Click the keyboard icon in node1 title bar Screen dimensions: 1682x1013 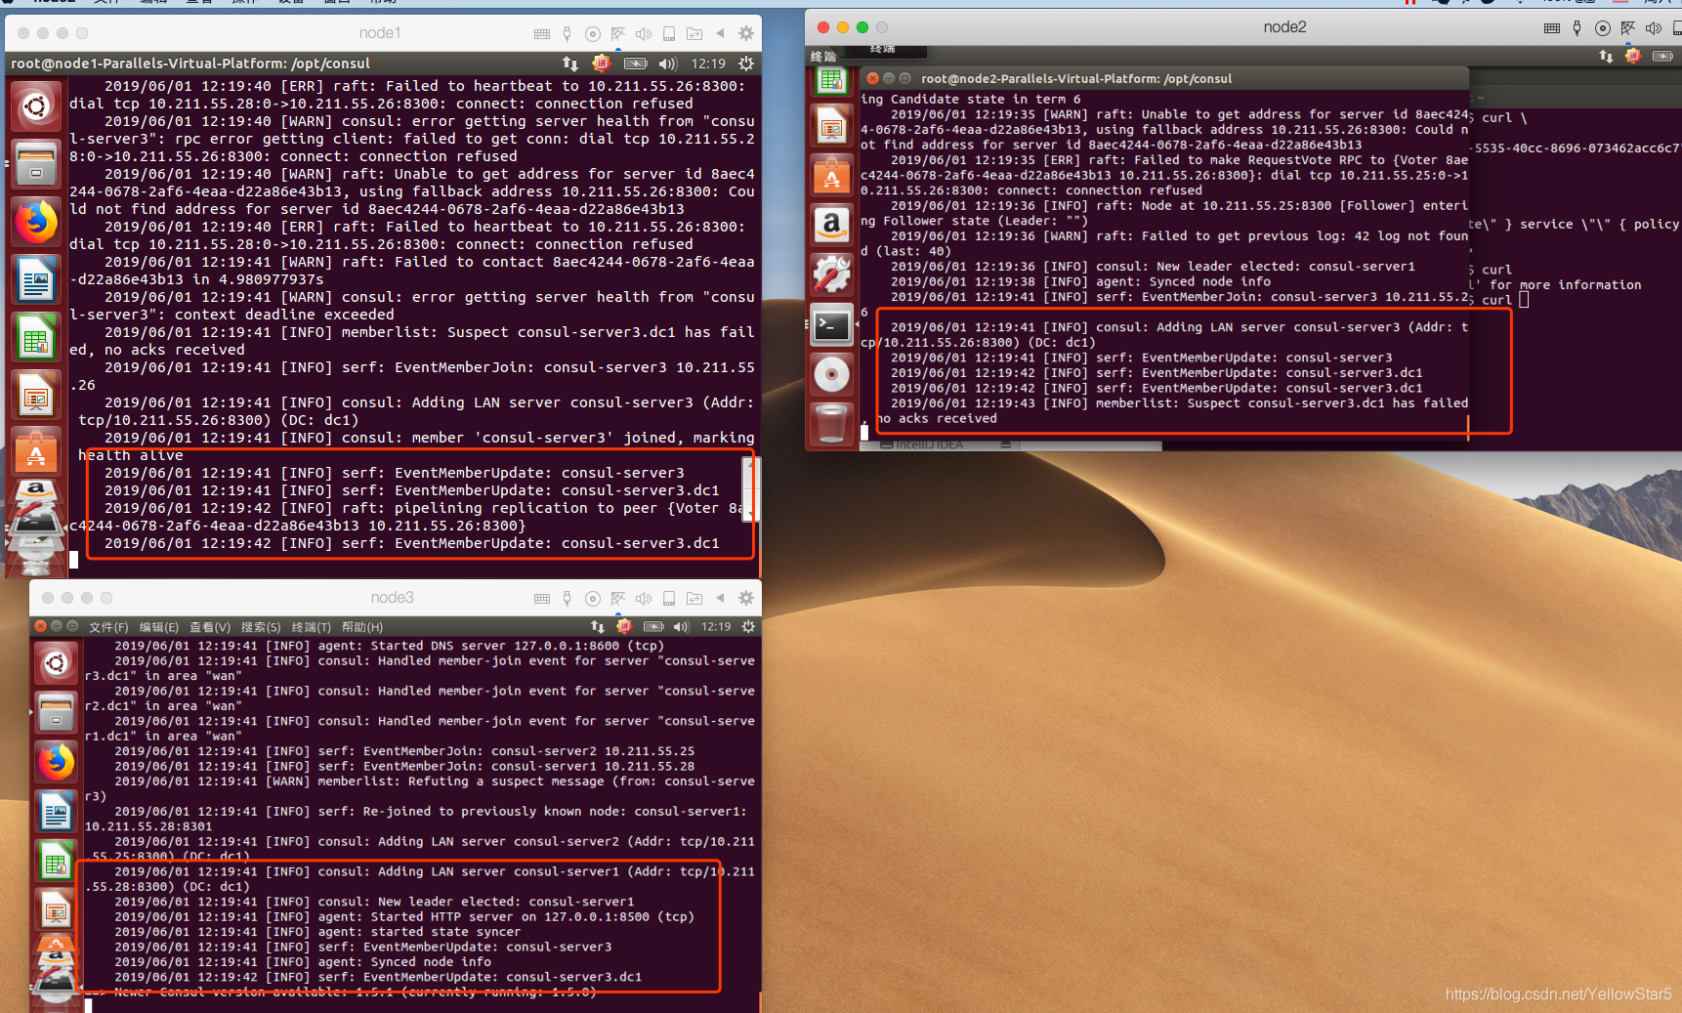coord(542,34)
